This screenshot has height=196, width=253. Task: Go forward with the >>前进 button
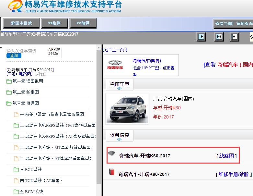(x=83, y=23)
